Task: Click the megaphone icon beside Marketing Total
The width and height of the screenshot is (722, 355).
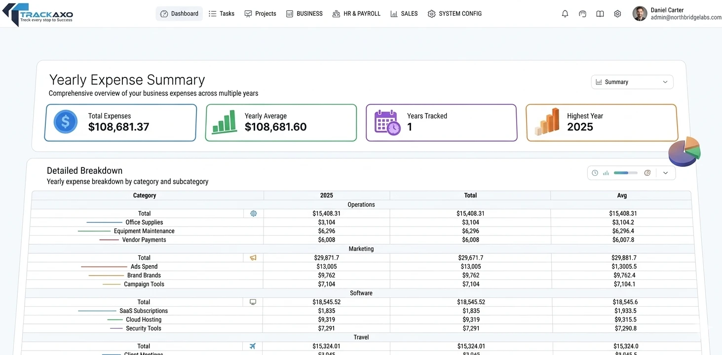Action: (253, 257)
